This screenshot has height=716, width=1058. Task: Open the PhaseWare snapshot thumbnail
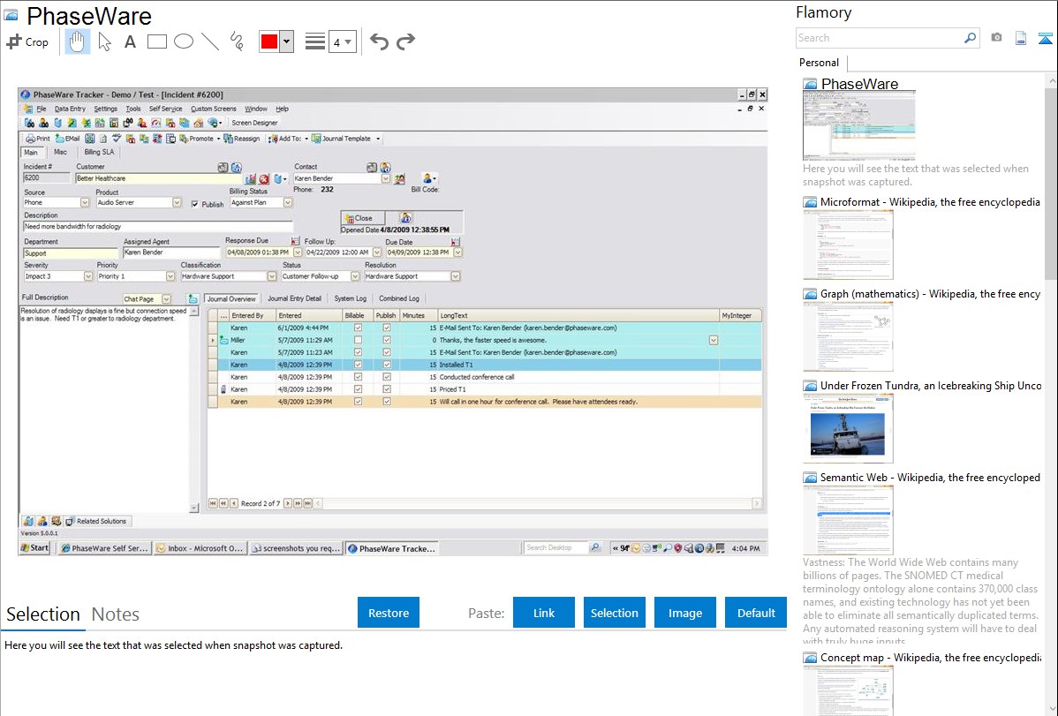(x=859, y=124)
